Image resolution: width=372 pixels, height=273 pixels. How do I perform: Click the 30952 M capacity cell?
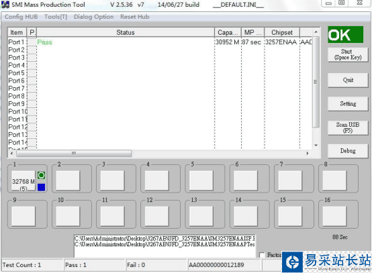tap(227, 42)
